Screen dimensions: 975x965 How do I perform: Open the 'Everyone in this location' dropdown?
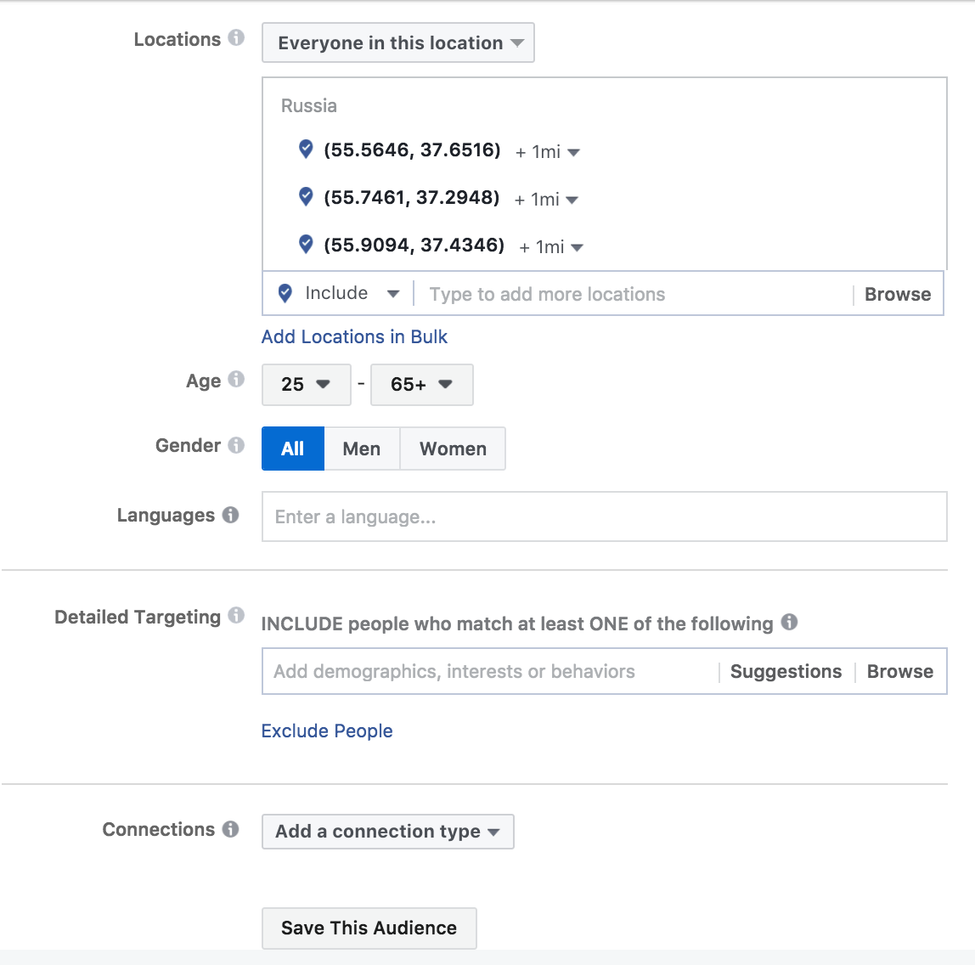point(398,42)
